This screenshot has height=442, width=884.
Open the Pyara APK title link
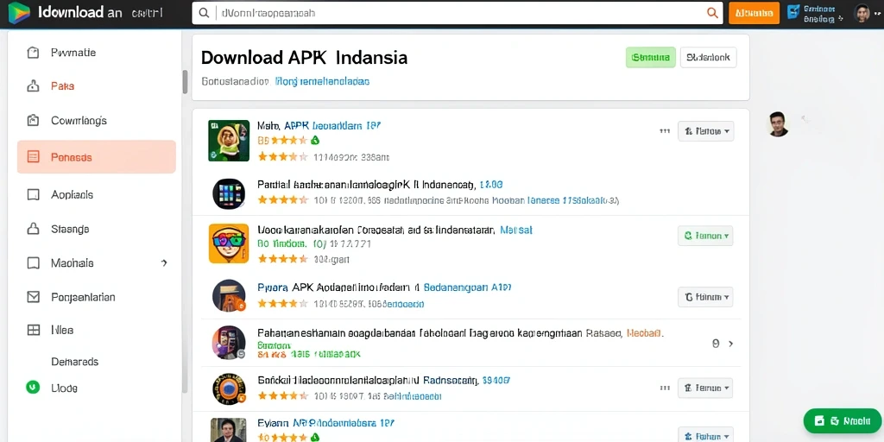coord(384,287)
